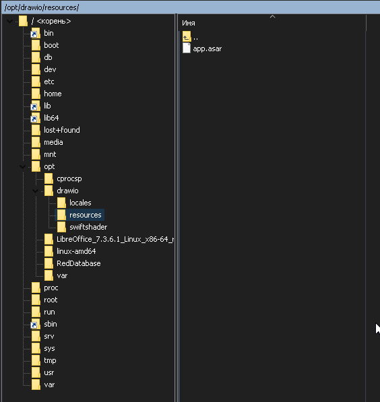The width and height of the screenshot is (380, 402).
Task: Click the RedDatabase folder icon
Action: 49,263
